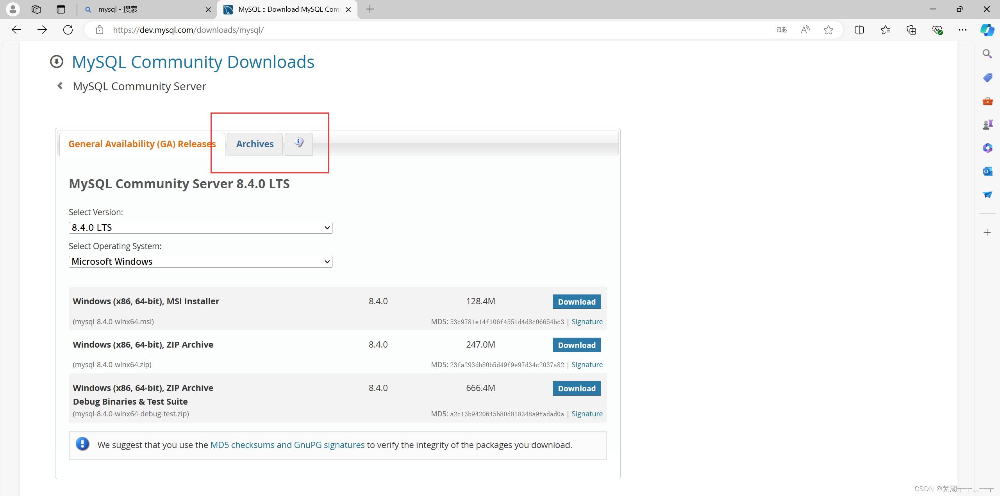Open sidebar Microsoft 365 icon
Viewport: 1000px width, 496px height.
click(987, 148)
